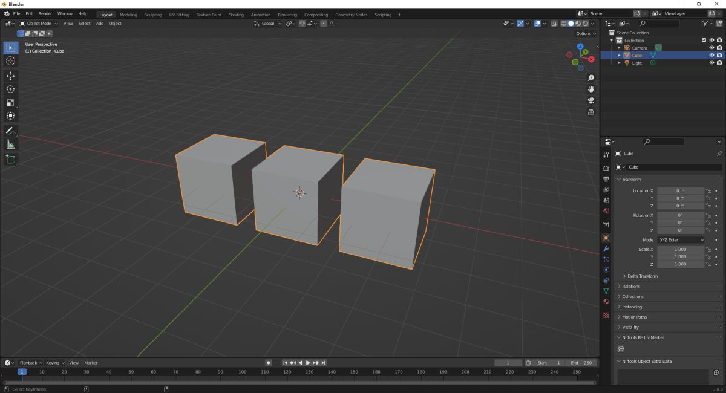Toggle camera view in the viewport
The image size is (726, 393).
click(591, 100)
